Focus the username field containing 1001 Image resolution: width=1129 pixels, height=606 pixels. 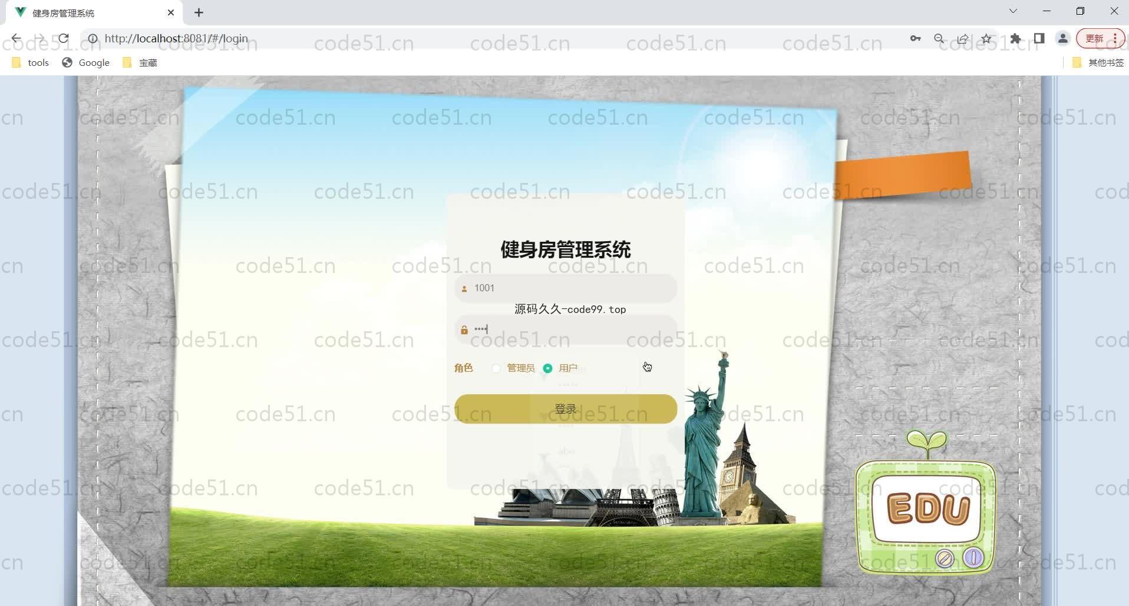pos(566,288)
